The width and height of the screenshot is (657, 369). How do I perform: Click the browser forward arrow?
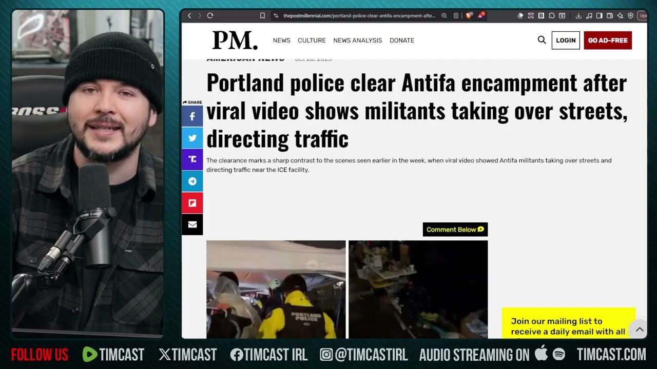click(x=200, y=16)
